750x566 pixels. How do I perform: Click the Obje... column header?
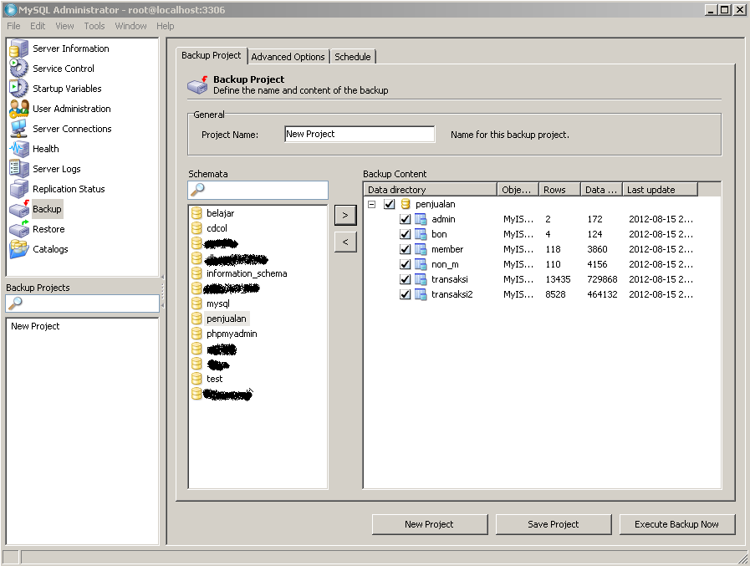(518, 190)
